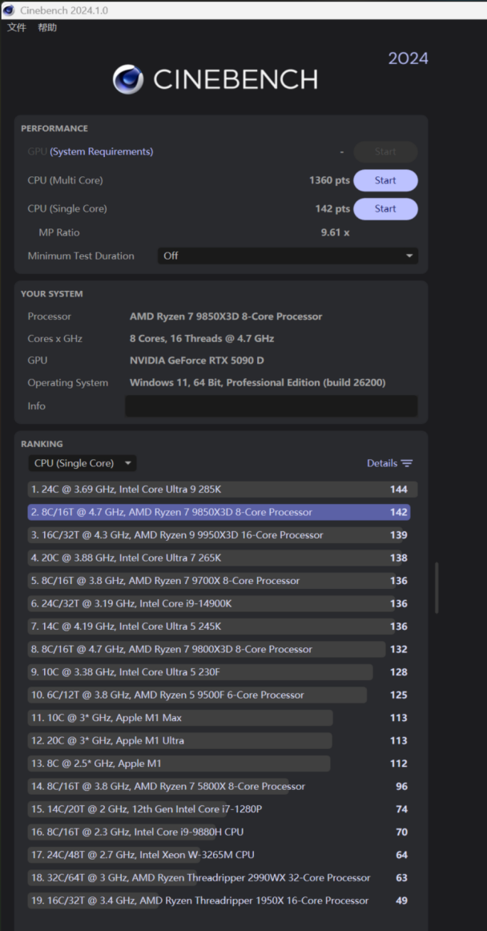Click the Cinebench logo icon in title bar
The height and width of the screenshot is (931, 487).
9,10
